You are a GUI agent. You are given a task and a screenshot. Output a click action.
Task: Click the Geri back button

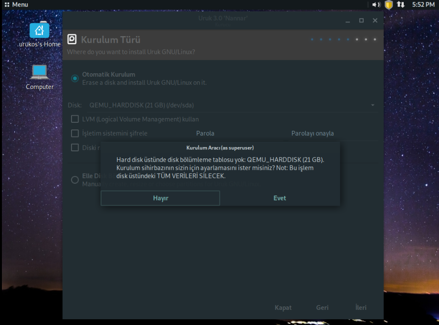click(x=322, y=308)
